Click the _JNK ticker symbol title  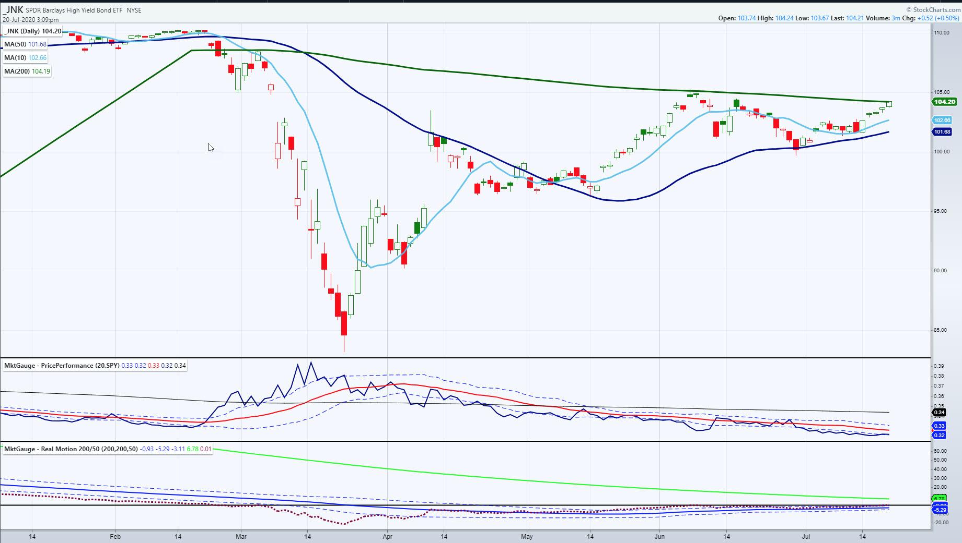[13, 9]
